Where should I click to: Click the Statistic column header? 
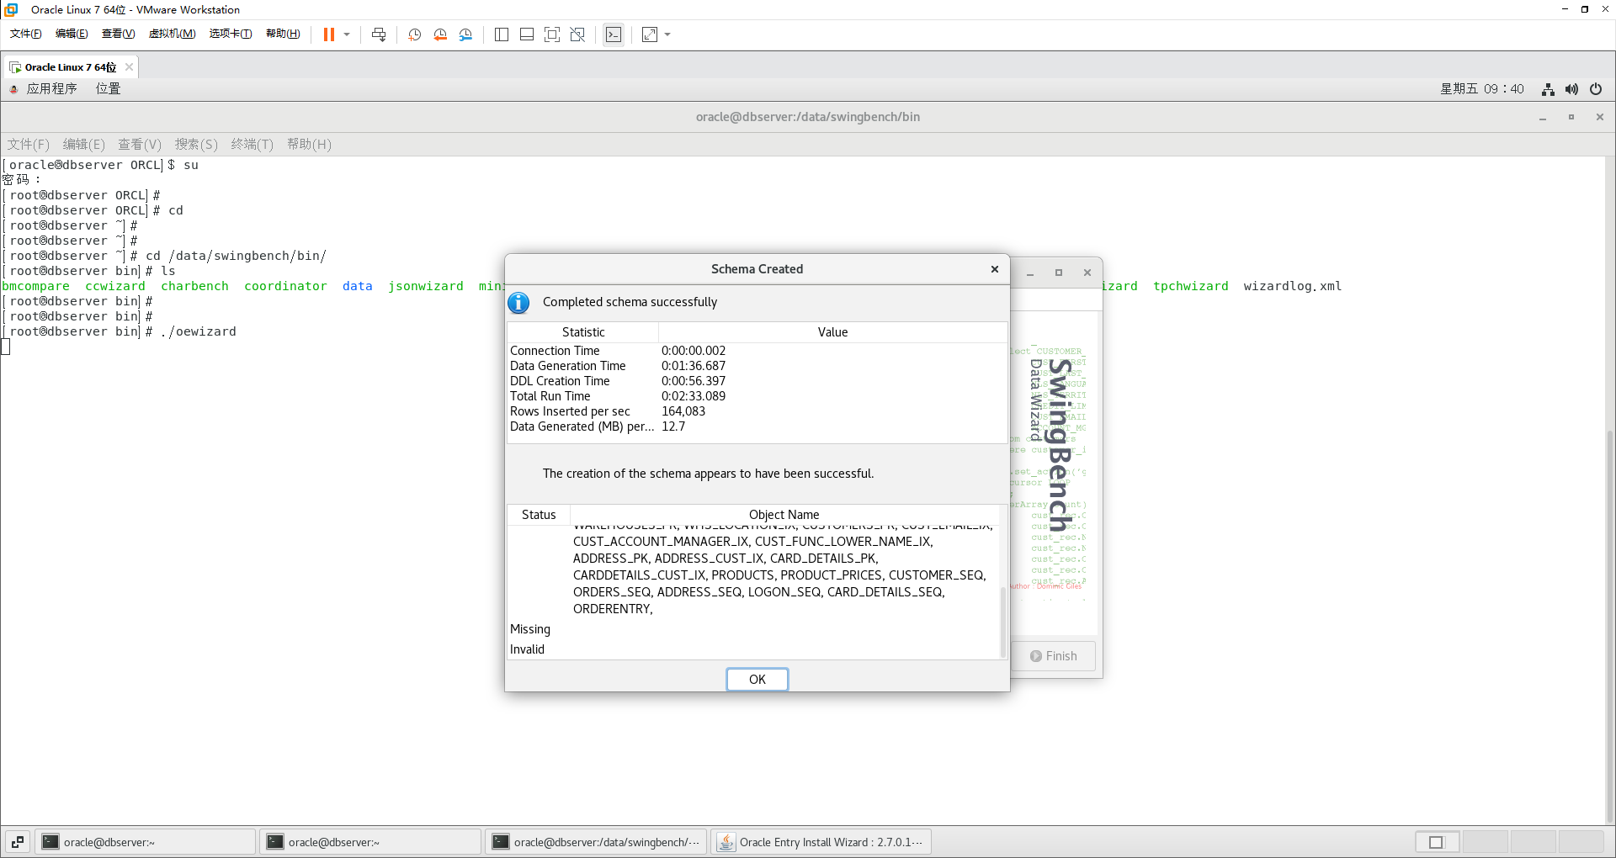pos(583,332)
